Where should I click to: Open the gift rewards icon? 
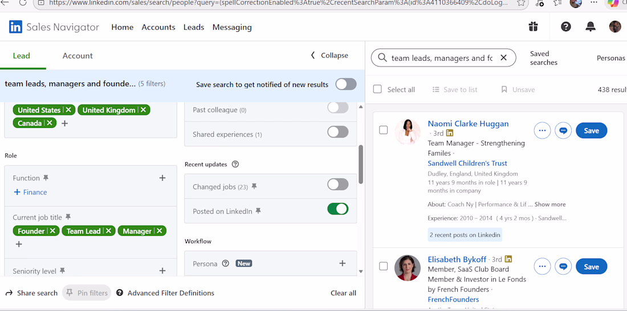coord(533,27)
